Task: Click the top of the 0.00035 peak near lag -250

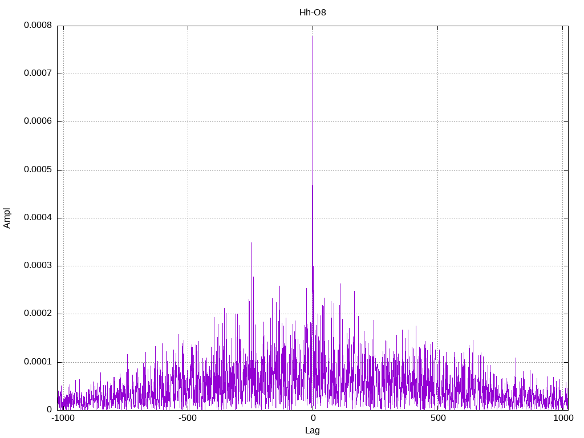Action: click(x=252, y=243)
